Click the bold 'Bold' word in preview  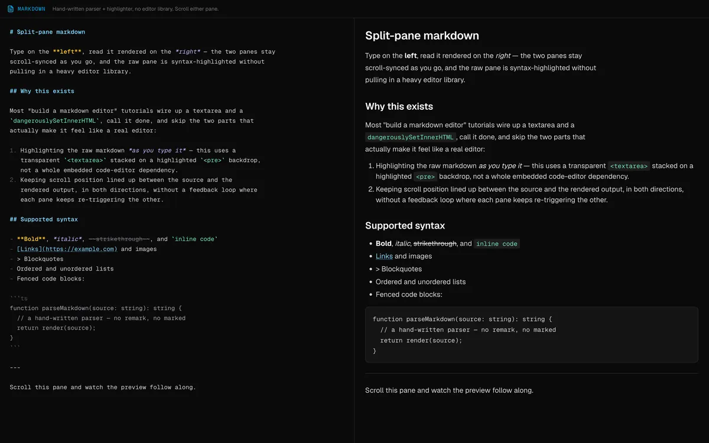click(383, 243)
